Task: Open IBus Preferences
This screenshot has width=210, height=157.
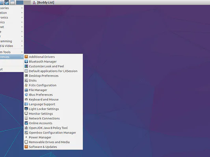Action: pyautogui.click(x=53, y=95)
